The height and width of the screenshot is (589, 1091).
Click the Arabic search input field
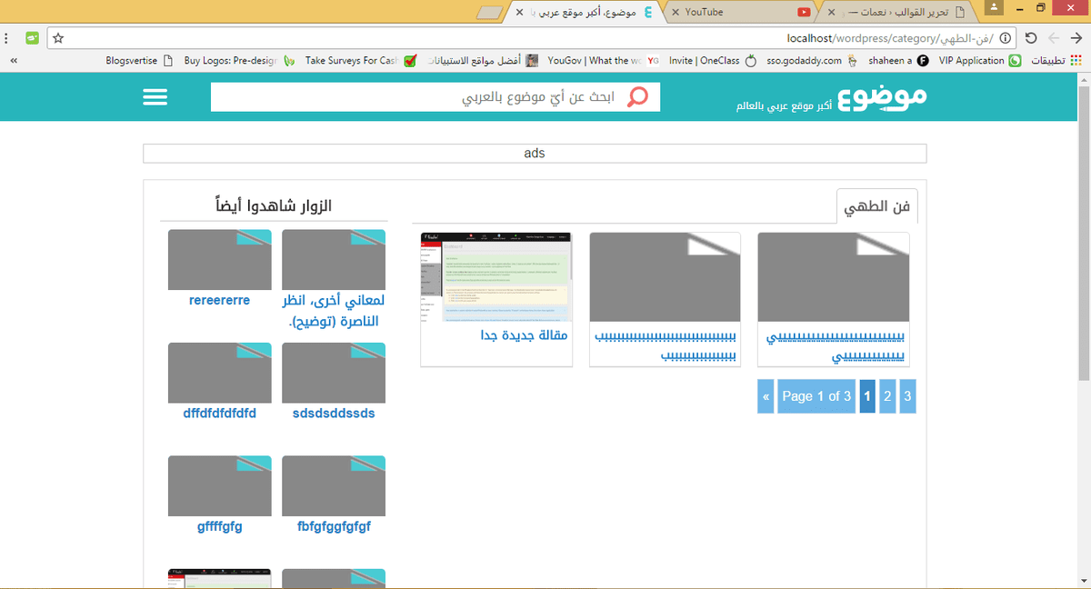(x=418, y=97)
